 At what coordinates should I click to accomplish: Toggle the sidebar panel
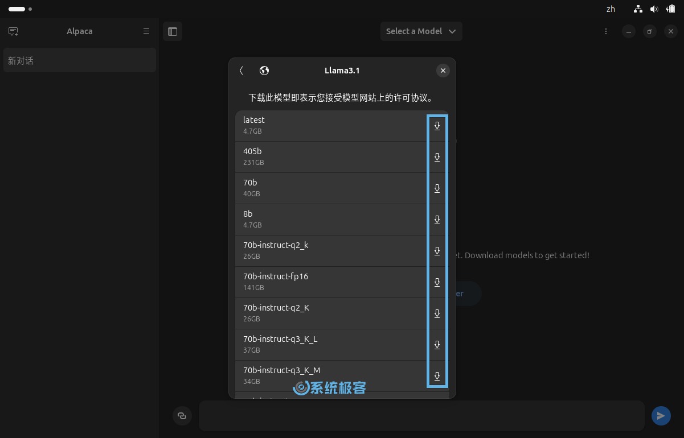point(173,31)
